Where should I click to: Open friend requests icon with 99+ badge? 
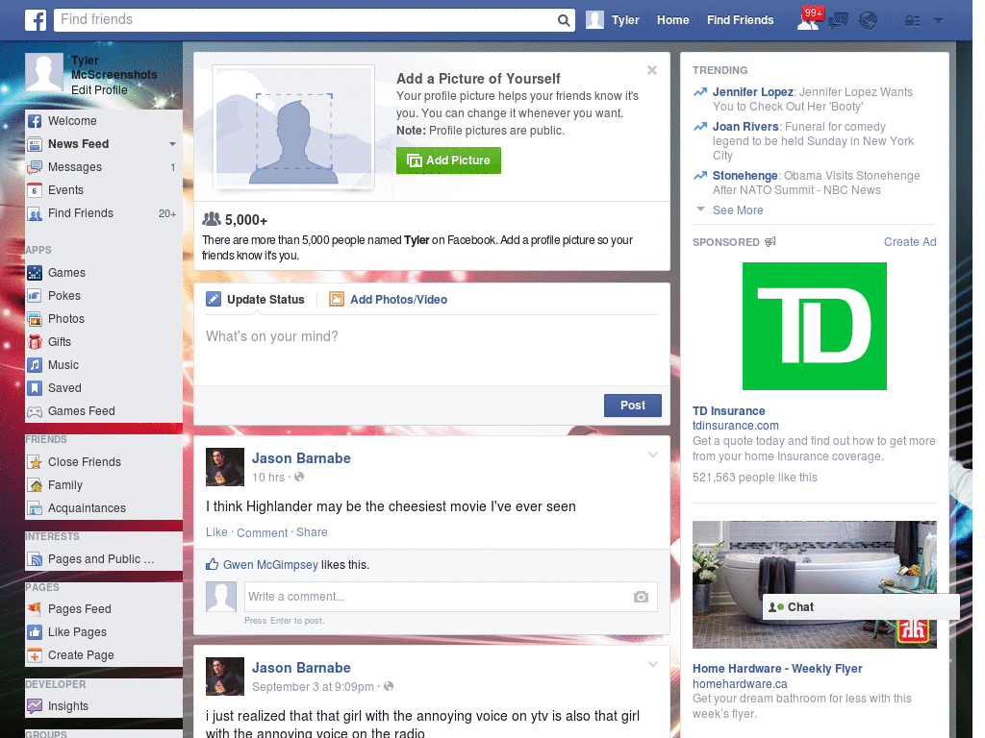pyautogui.click(x=810, y=19)
